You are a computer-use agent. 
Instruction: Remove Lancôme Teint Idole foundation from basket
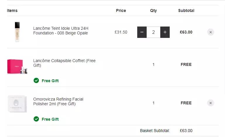click(x=211, y=32)
